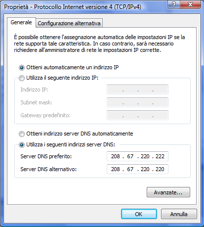The height and width of the screenshot is (227, 204).
Task: Choose Ottieni indirizzo server DNS automaticamente
Action: pos(22,134)
